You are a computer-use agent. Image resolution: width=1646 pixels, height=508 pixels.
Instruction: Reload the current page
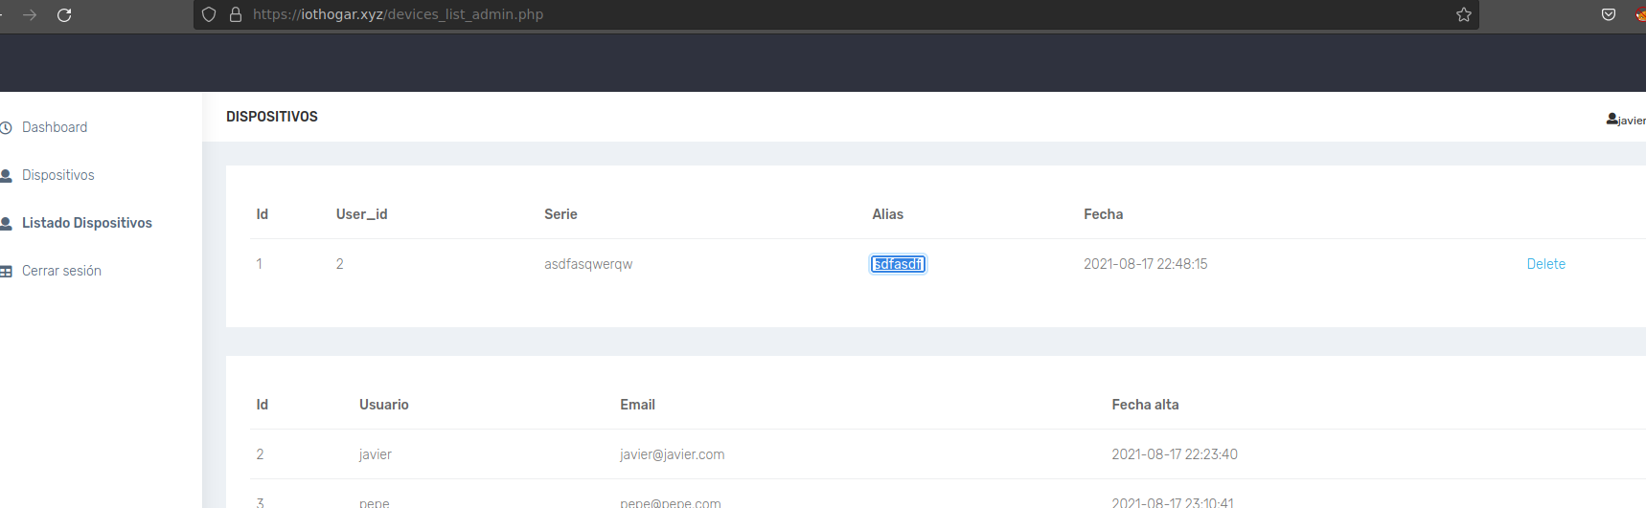pos(64,14)
